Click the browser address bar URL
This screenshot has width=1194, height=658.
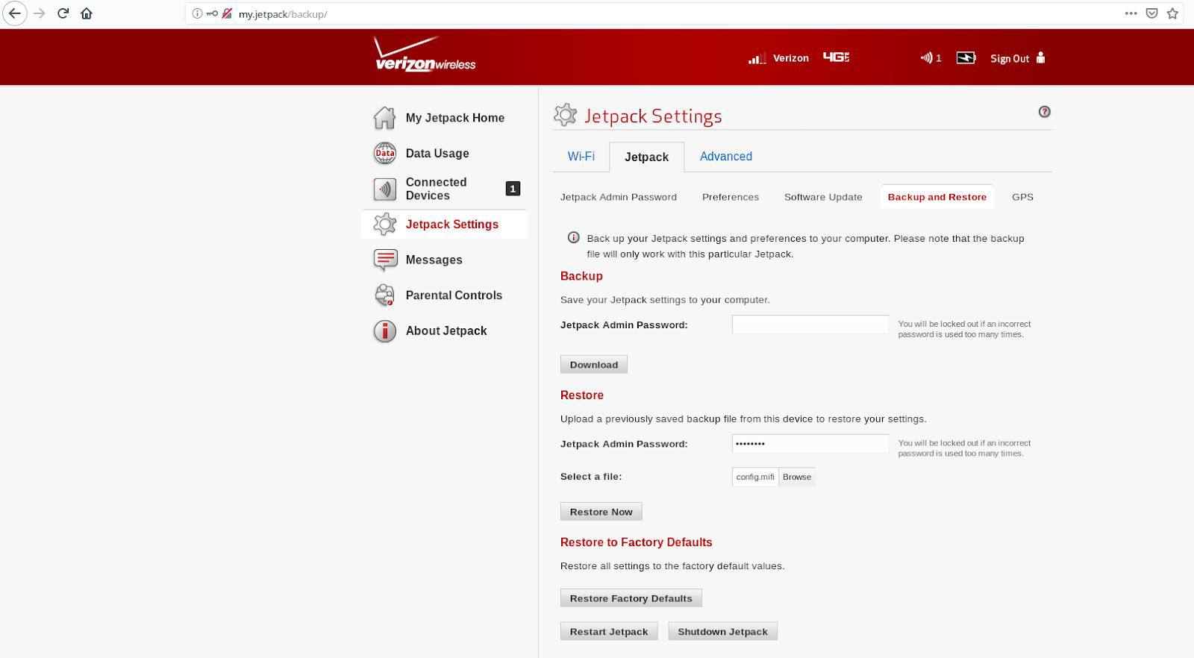tap(283, 14)
